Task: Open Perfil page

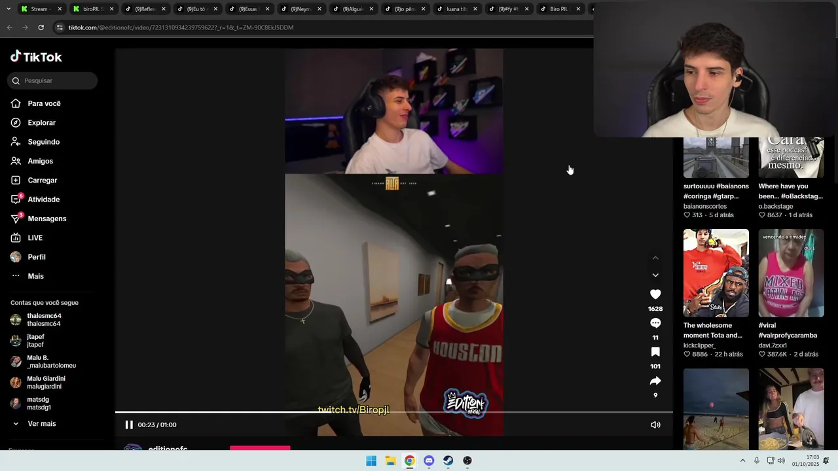Action: pyautogui.click(x=28, y=257)
